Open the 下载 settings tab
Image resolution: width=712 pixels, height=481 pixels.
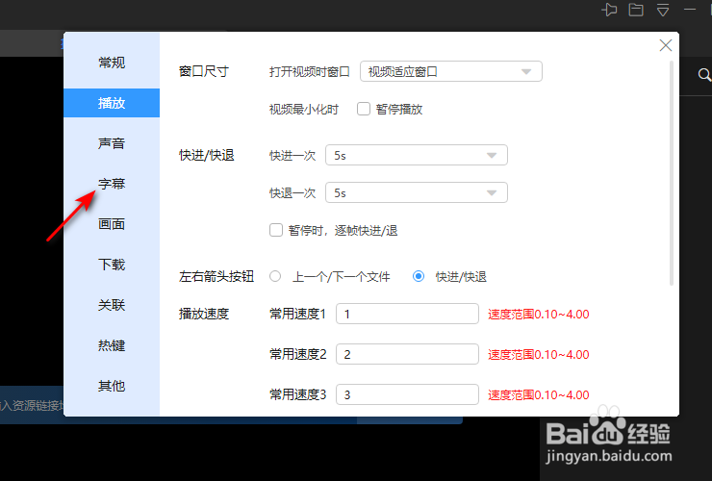tap(112, 265)
